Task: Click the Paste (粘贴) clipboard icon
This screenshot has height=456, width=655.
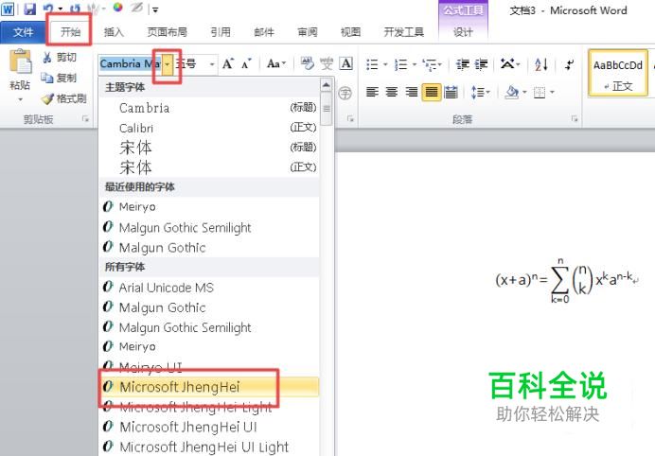Action: pyautogui.click(x=21, y=62)
